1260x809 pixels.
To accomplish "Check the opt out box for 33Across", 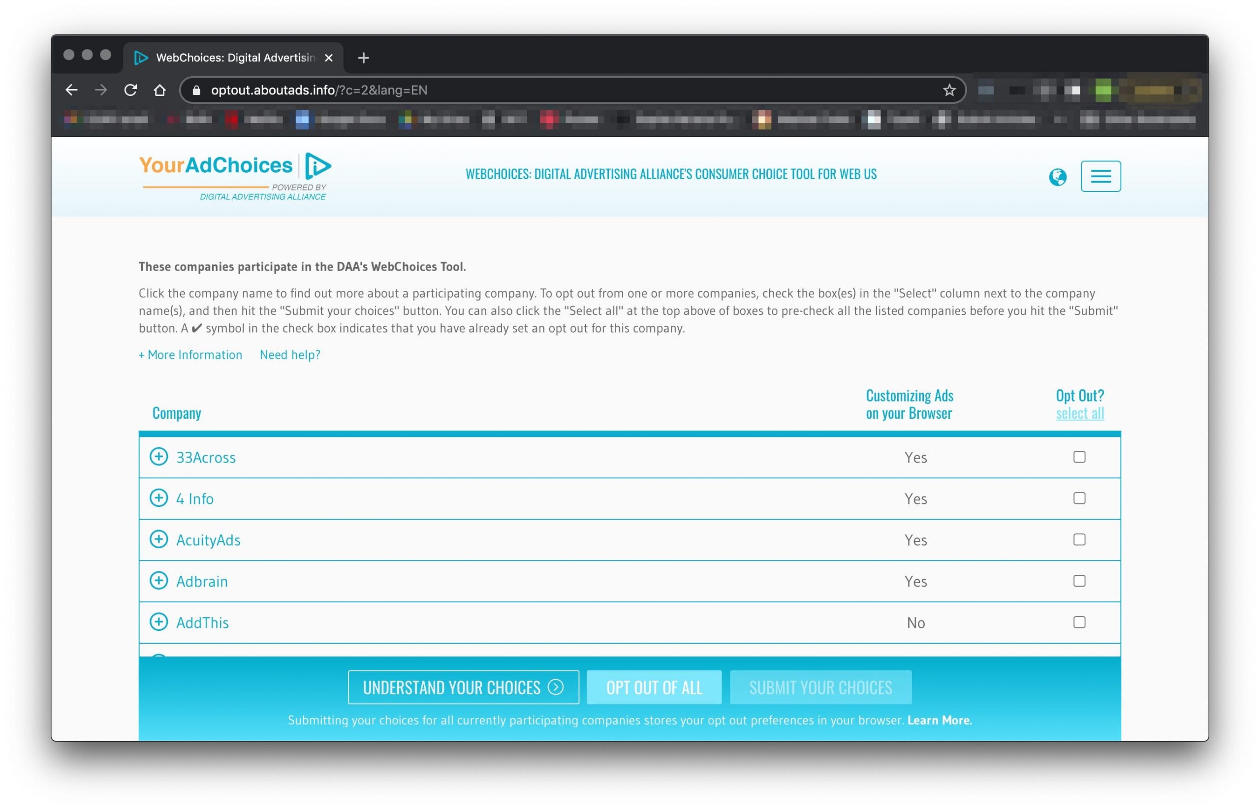I will click(1079, 457).
